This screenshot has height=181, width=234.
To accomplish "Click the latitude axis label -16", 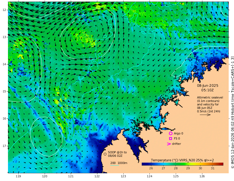I will pyautogui.click(x=4, y=118).
